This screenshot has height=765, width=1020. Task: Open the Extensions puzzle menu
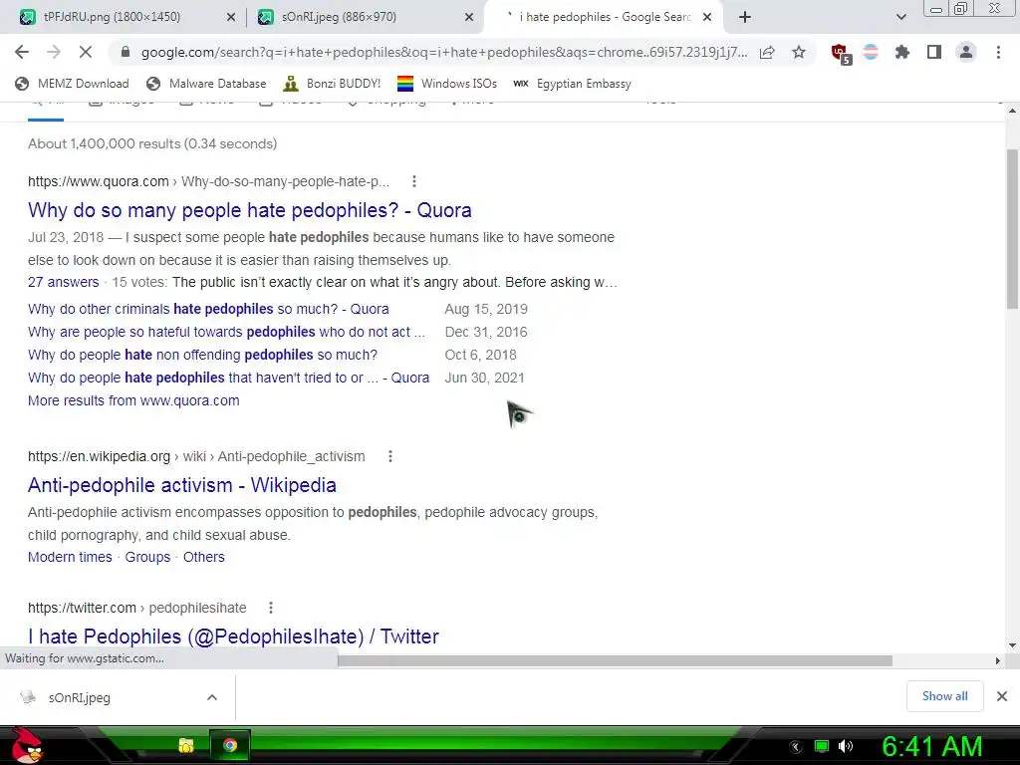point(902,52)
